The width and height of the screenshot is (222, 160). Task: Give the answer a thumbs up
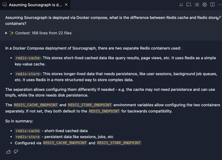8,152
